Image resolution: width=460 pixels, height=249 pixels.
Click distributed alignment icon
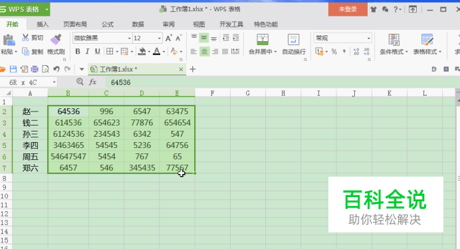235,52
